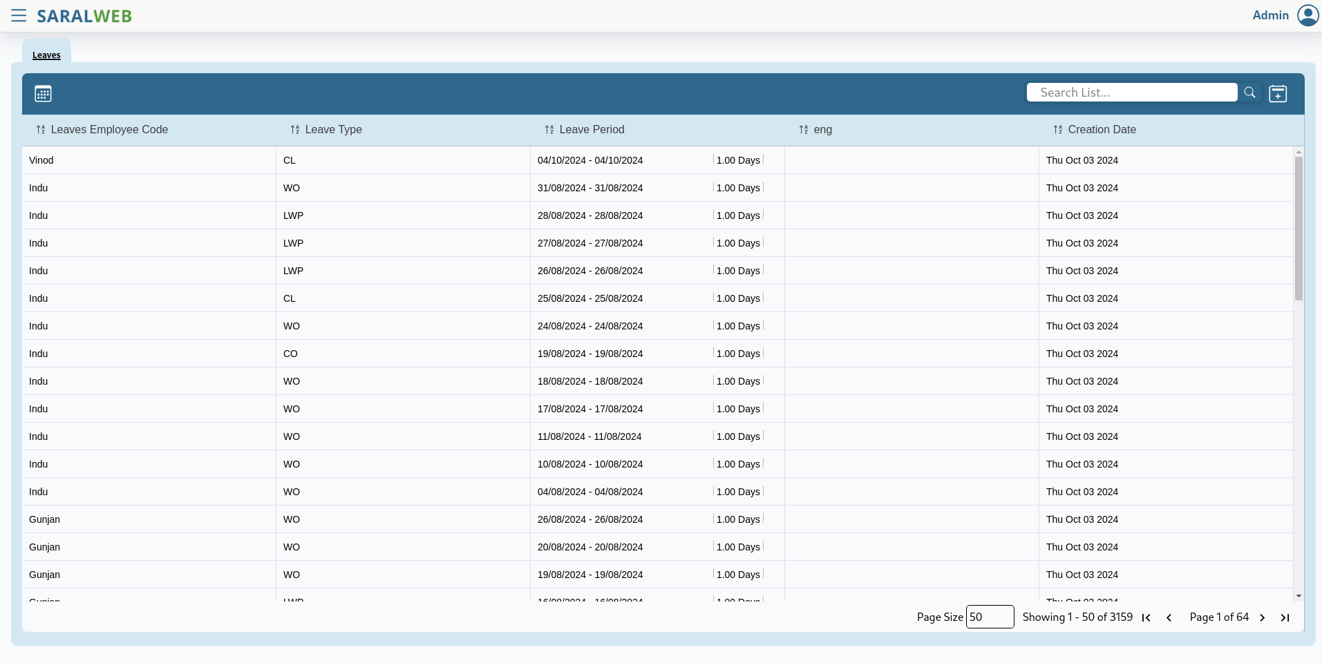Click Gunjan in the 19/08/2024 row

tap(45, 575)
